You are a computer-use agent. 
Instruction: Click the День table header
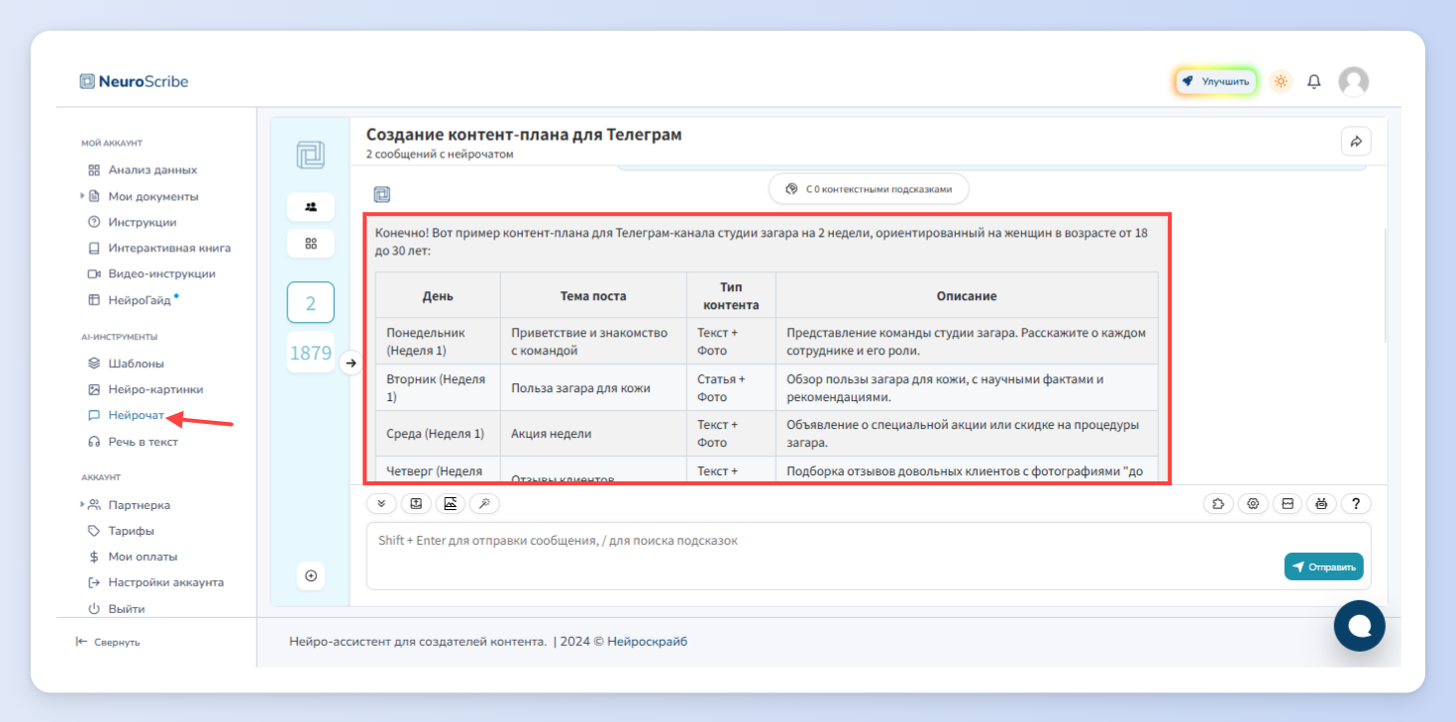point(438,296)
